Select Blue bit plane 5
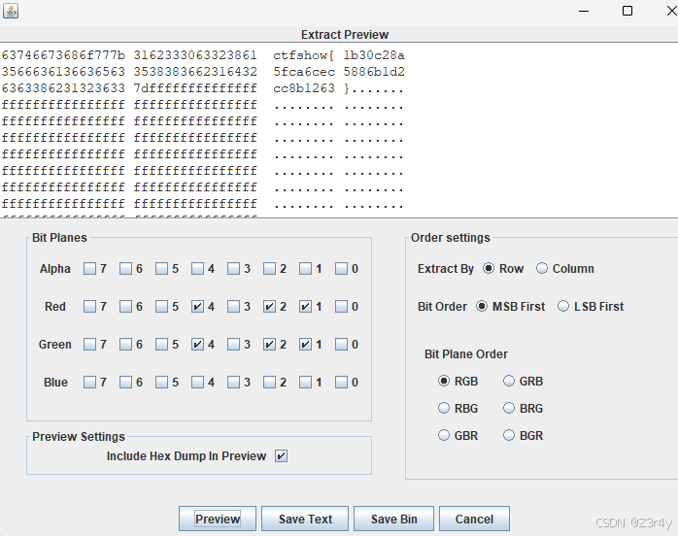The width and height of the screenshot is (678, 536). pos(161,383)
